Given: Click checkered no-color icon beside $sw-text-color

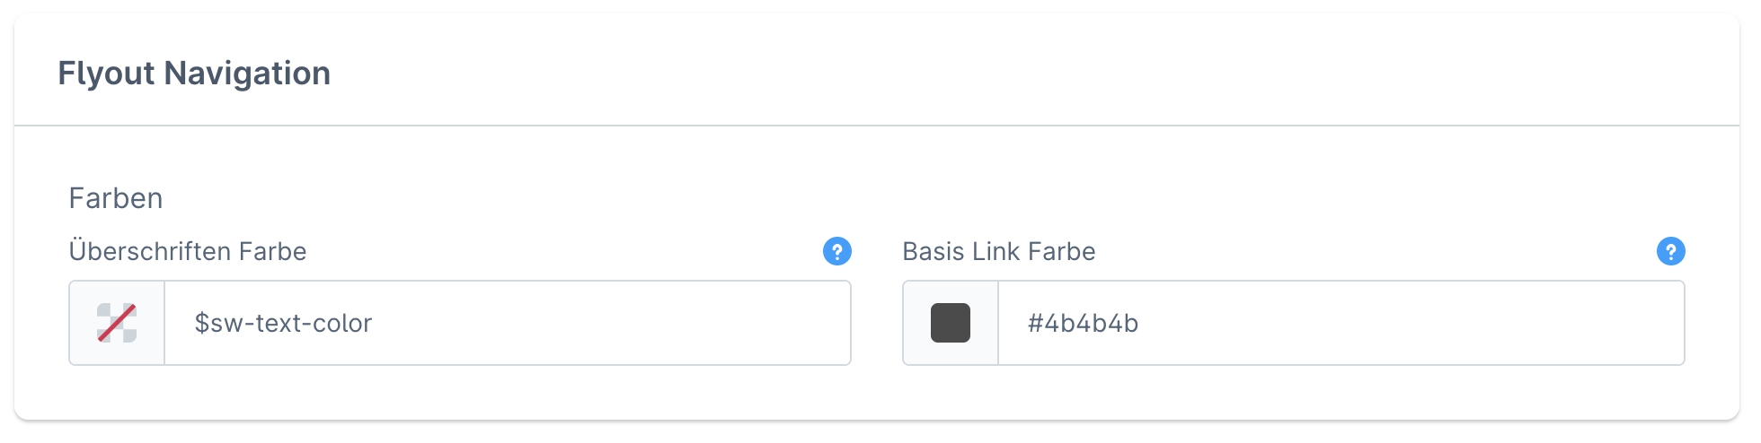Looking at the screenshot, I should 117,323.
